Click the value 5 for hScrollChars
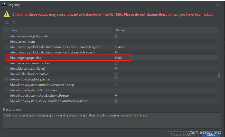This screenshot has height=137, width=225. pyautogui.click(x=116, y=90)
